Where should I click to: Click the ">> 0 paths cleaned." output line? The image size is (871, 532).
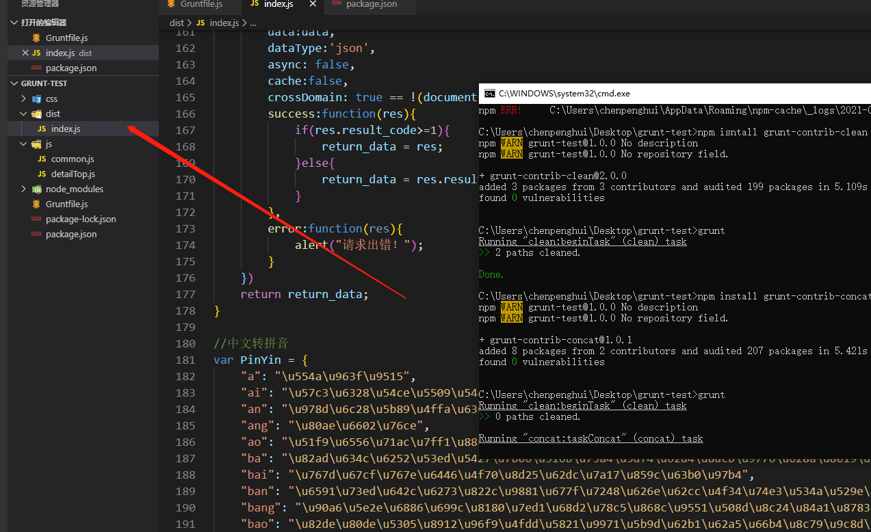click(530, 416)
